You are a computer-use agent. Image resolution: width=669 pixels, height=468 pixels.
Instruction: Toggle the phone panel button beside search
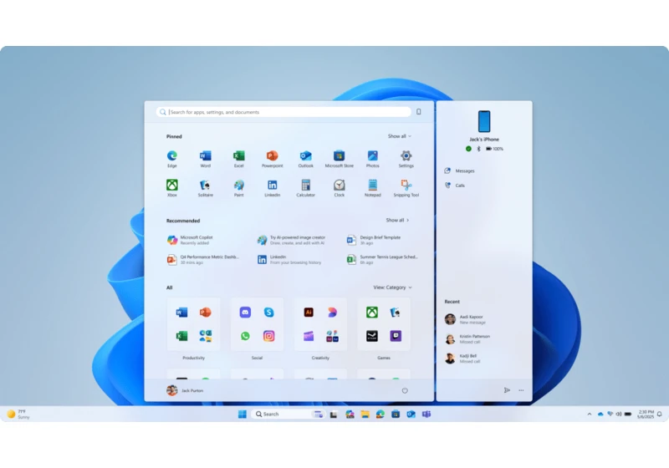[x=419, y=112]
